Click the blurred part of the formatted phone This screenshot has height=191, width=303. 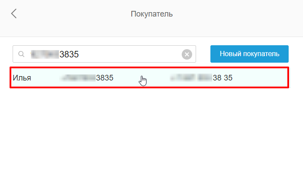click(191, 78)
